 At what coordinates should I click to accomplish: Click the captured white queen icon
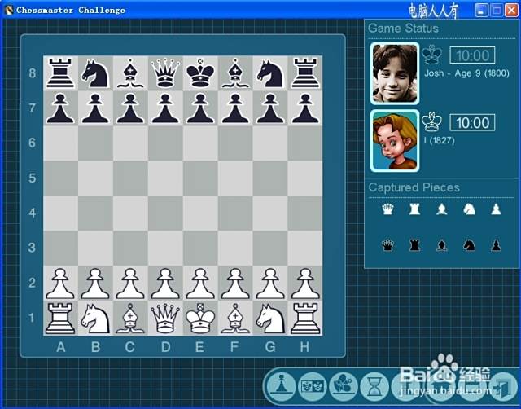pyautogui.click(x=387, y=209)
